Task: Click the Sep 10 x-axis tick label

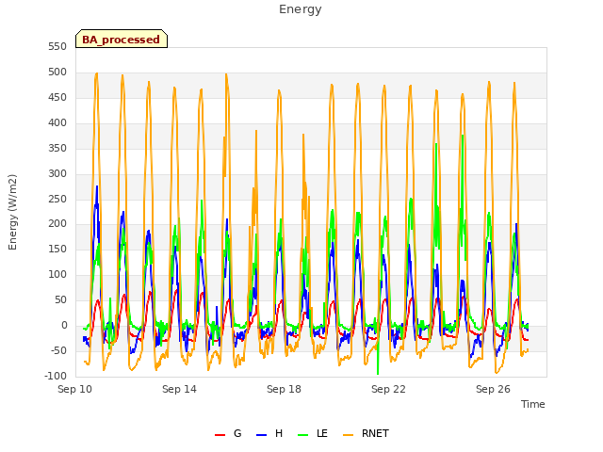Action: pyautogui.click(x=75, y=389)
